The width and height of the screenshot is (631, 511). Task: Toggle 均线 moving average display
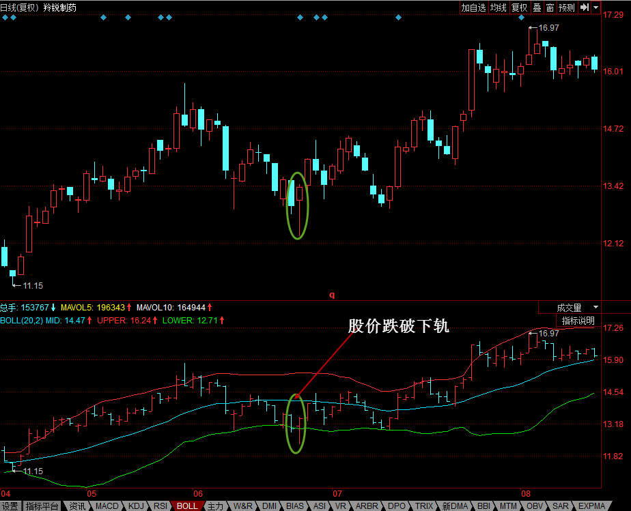click(499, 8)
